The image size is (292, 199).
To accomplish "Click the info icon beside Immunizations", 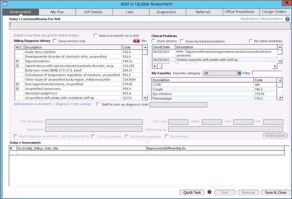I will pyautogui.click(x=288, y=19).
